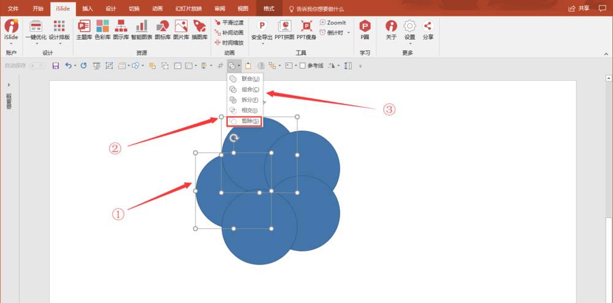
Task: Open the P圈 learning icon
Action: point(365,29)
